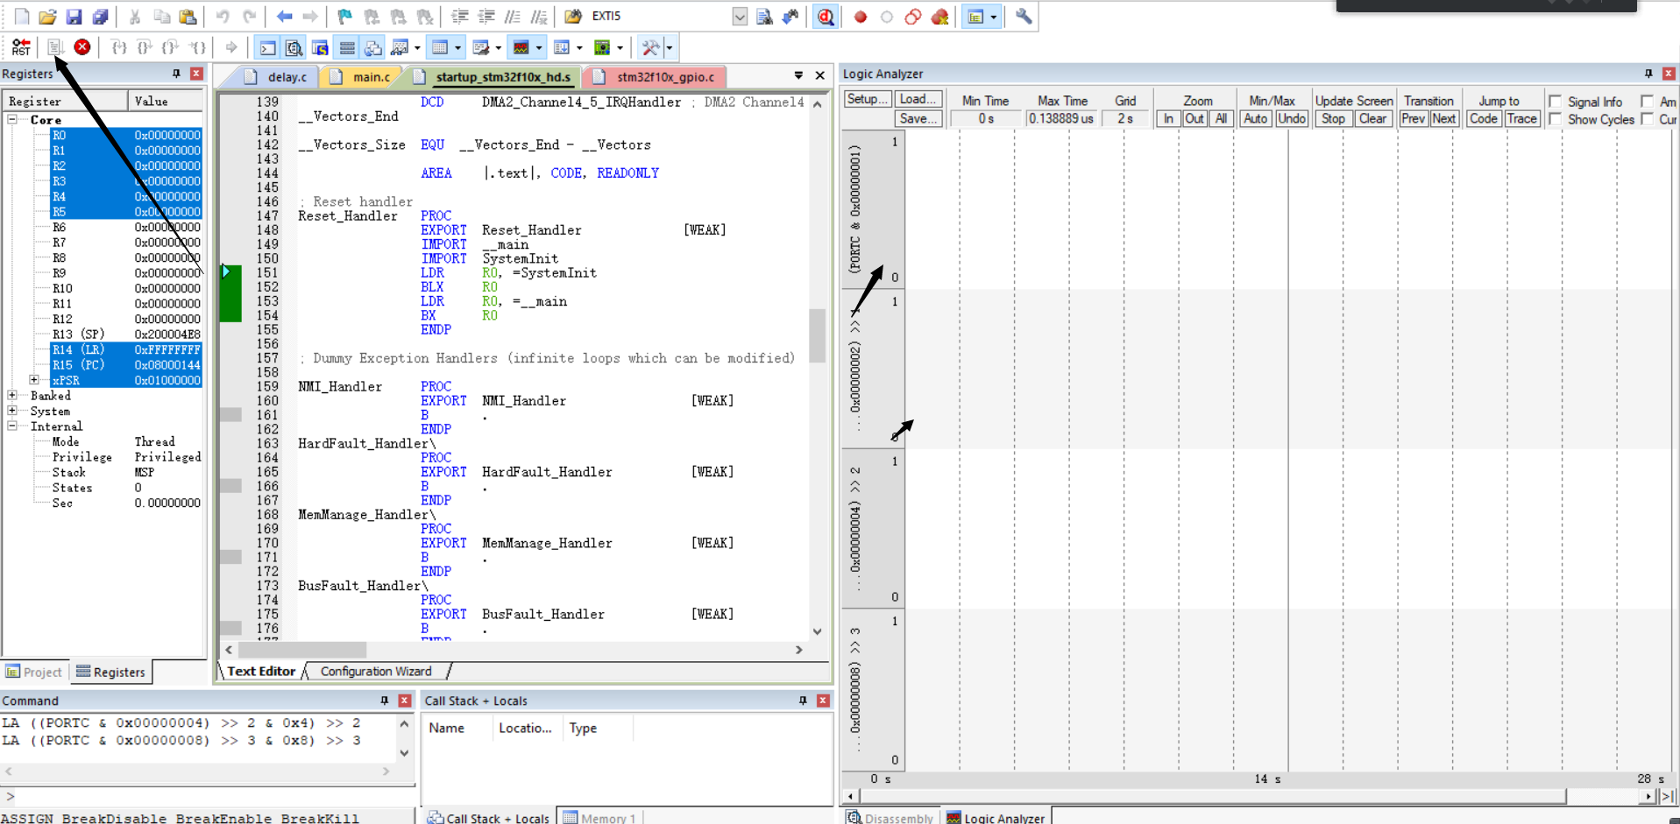The image size is (1680, 824).
Task: Collapse the Core register group
Action: click(x=13, y=119)
